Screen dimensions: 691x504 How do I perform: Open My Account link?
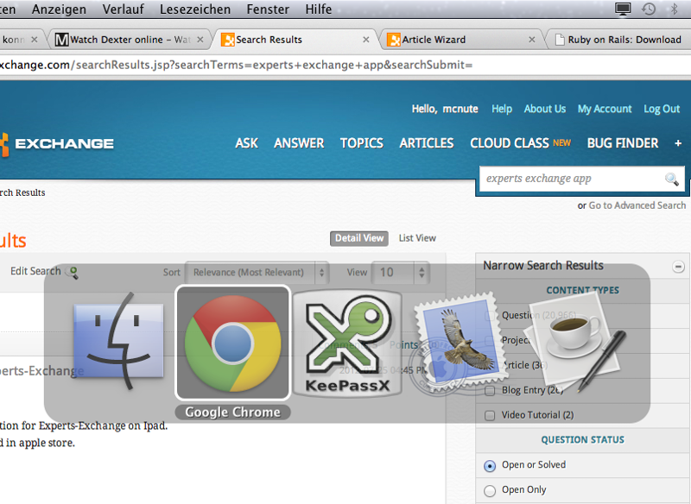coord(605,109)
